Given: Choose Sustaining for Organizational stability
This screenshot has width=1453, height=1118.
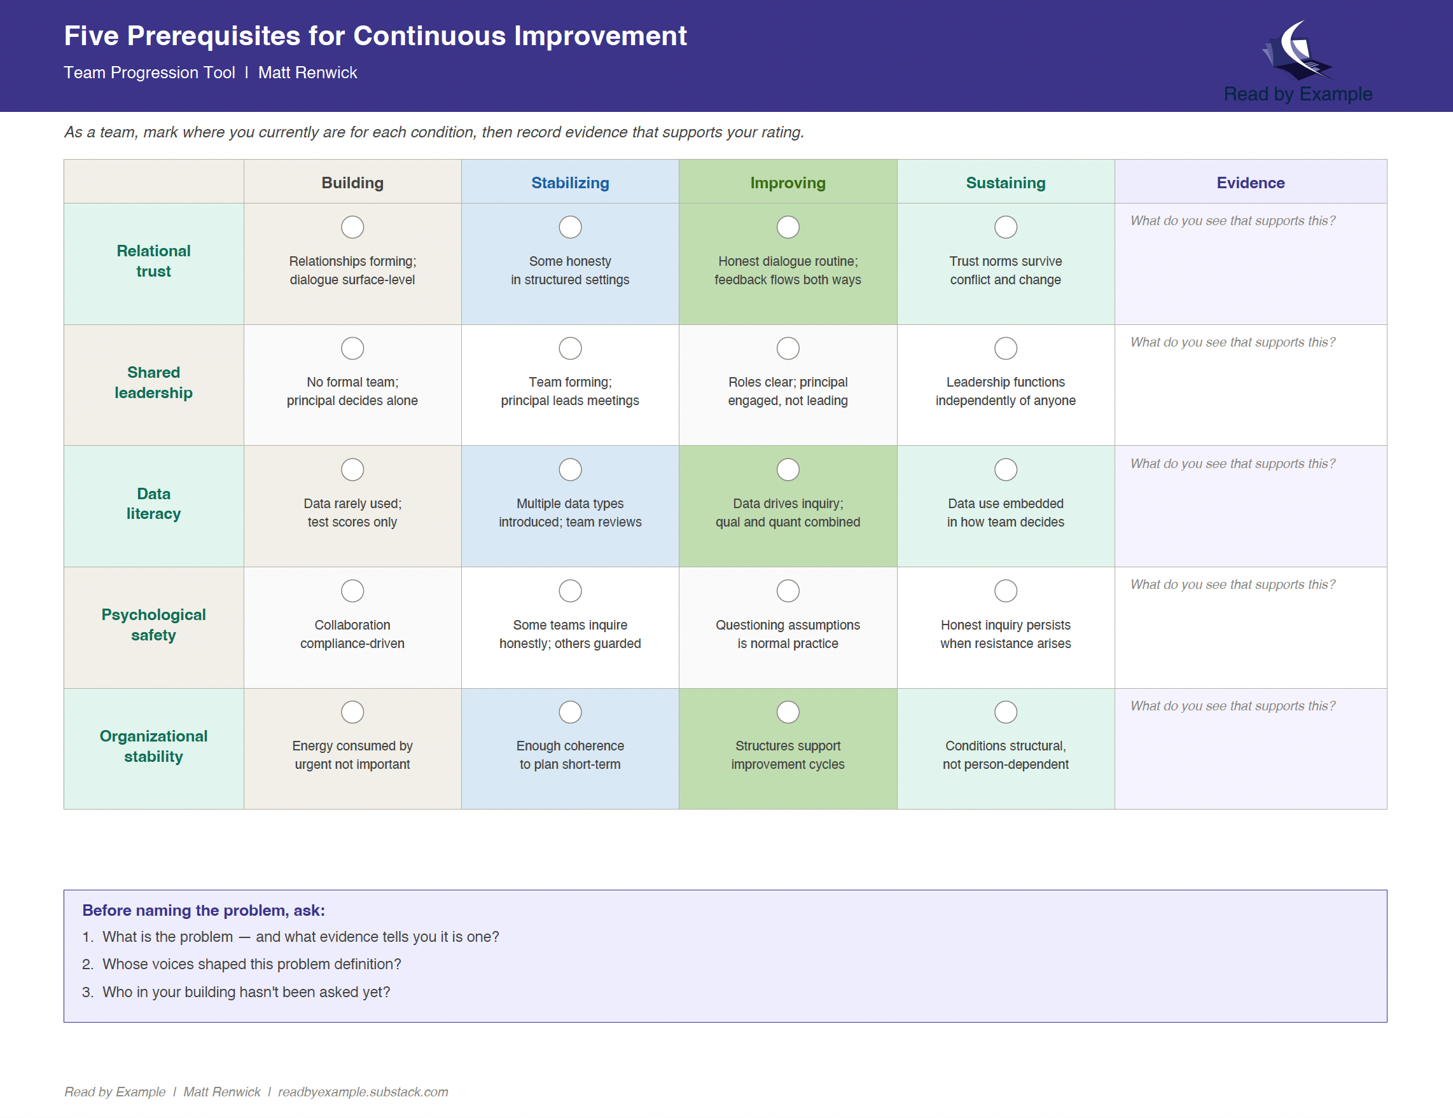Looking at the screenshot, I should pyautogui.click(x=1005, y=712).
